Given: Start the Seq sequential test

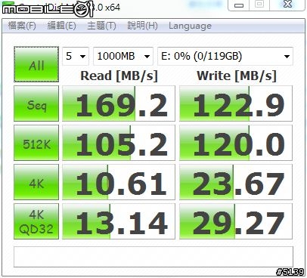Looking at the screenshot, I should pos(36,103).
